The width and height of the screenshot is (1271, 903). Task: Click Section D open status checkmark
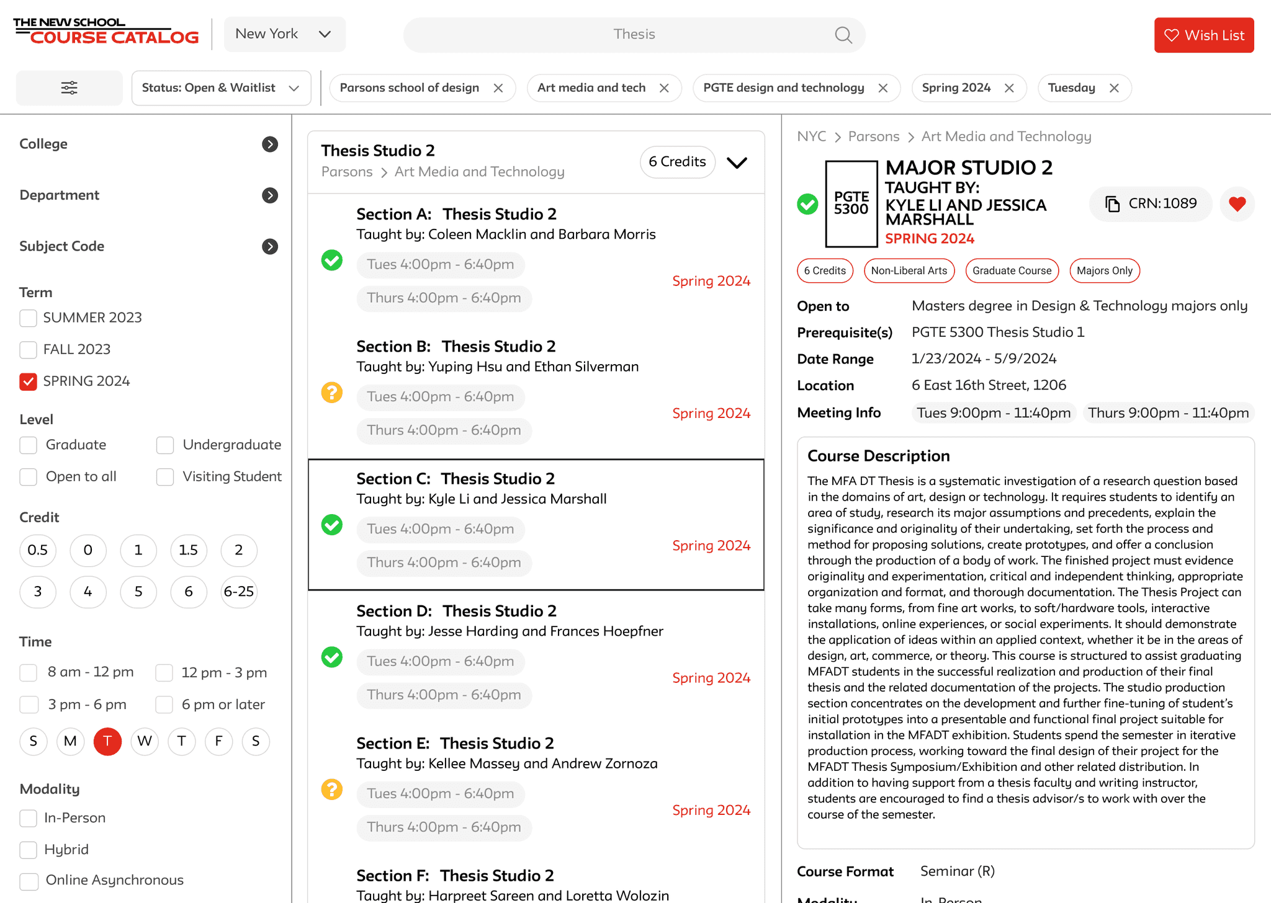click(x=332, y=657)
